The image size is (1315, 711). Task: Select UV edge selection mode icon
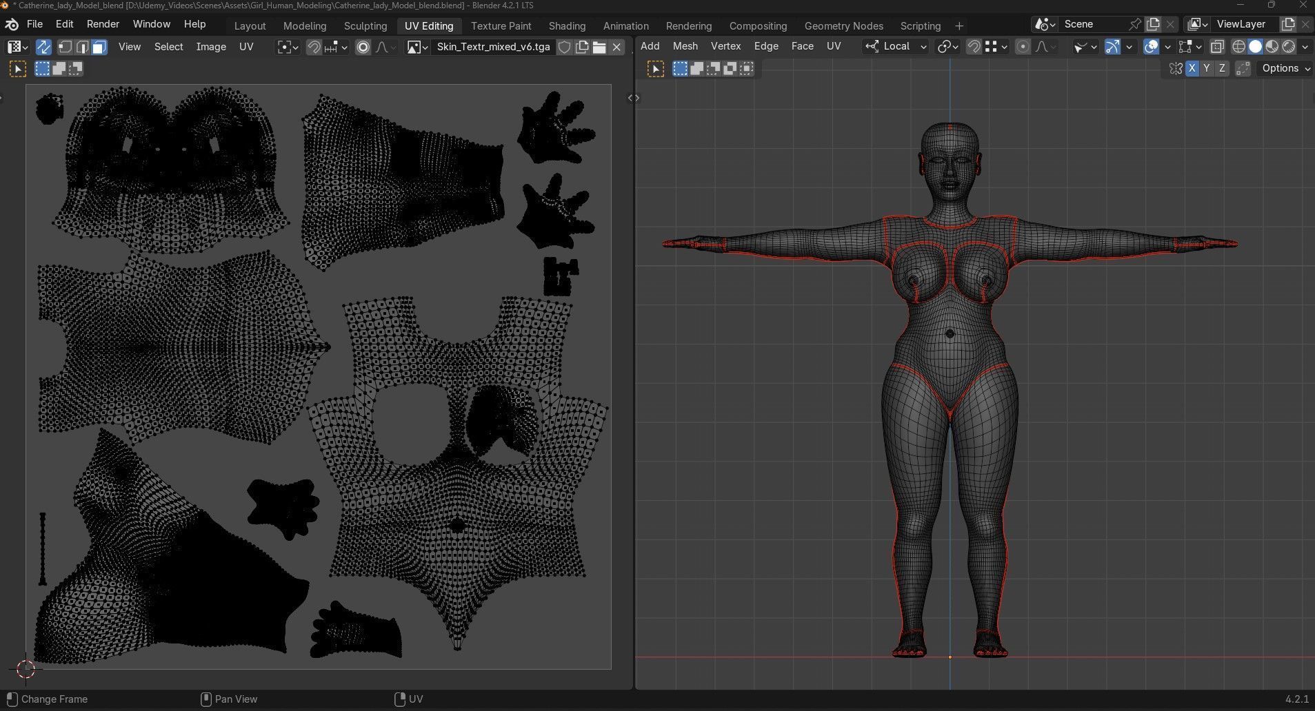(82, 47)
